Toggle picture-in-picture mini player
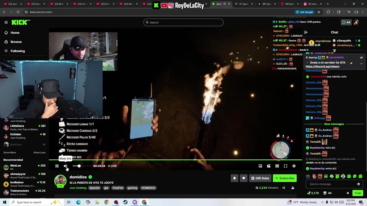Viewport: 367px width, 206px height. pyautogui.click(x=260, y=166)
